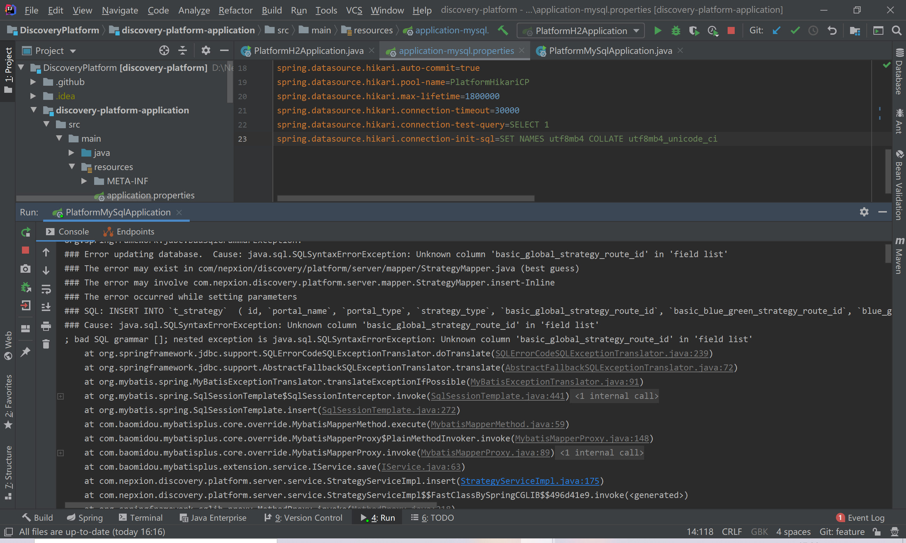Screen dimensions: 906x543
Task: Run the selected application configuration
Action: pyautogui.click(x=657, y=30)
